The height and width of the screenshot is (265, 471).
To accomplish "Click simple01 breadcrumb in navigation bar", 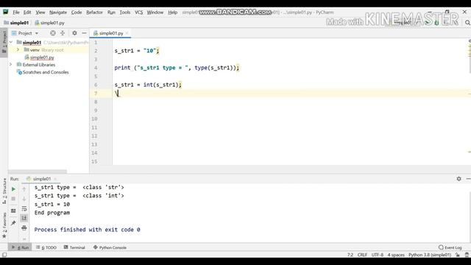I will [16, 23].
